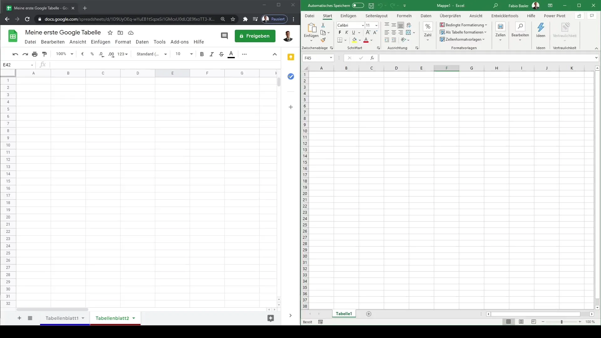This screenshot has height=338, width=601.
Task: Open Zahl number format group
Action: pos(428,32)
